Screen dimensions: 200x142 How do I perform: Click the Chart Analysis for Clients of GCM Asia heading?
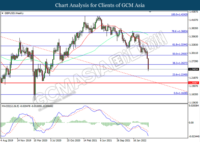[100, 5]
